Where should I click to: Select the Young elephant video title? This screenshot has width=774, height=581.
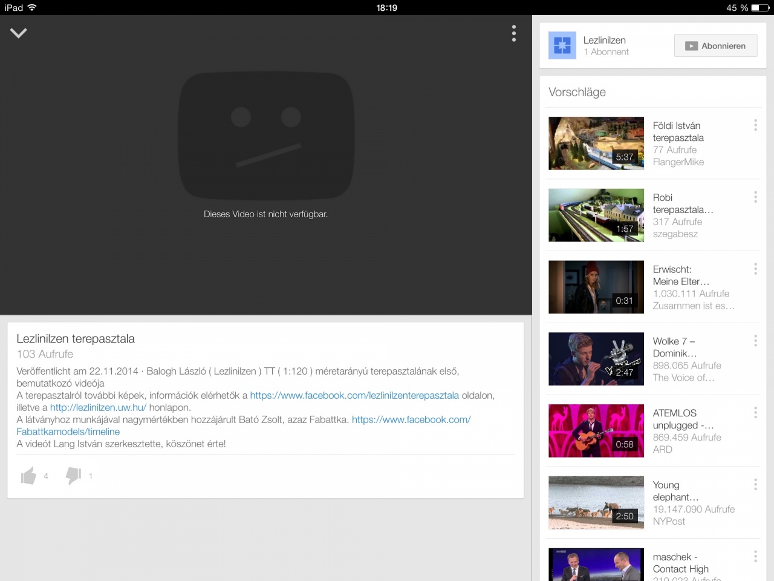click(675, 491)
